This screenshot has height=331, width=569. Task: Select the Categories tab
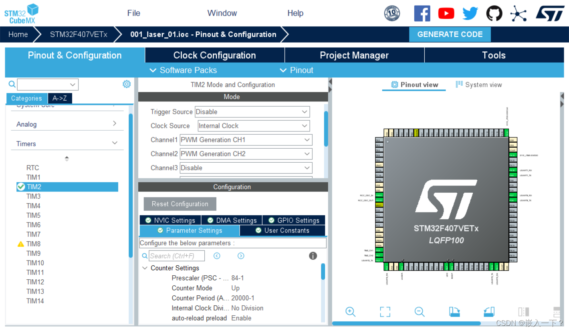(x=26, y=98)
